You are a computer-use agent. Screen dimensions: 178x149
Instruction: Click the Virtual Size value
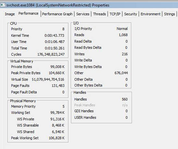click(48, 79)
